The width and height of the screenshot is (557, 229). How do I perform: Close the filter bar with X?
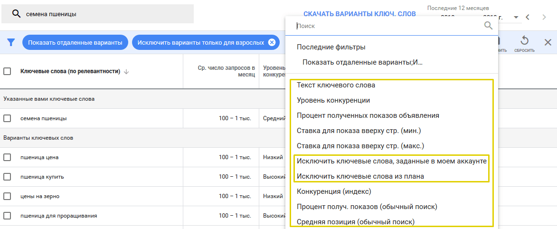(548, 42)
